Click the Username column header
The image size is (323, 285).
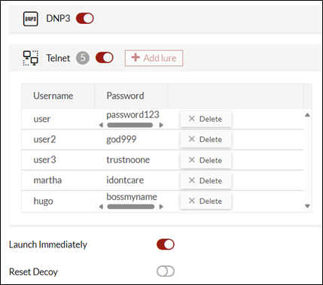point(58,96)
